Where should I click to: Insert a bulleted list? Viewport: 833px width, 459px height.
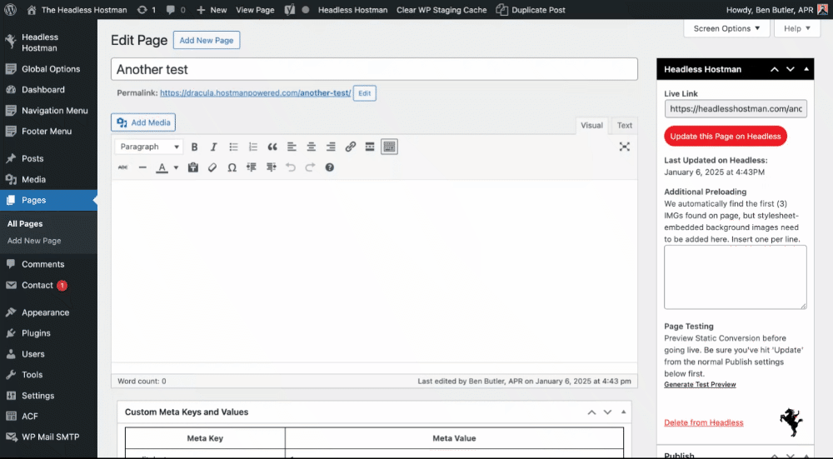pos(234,147)
